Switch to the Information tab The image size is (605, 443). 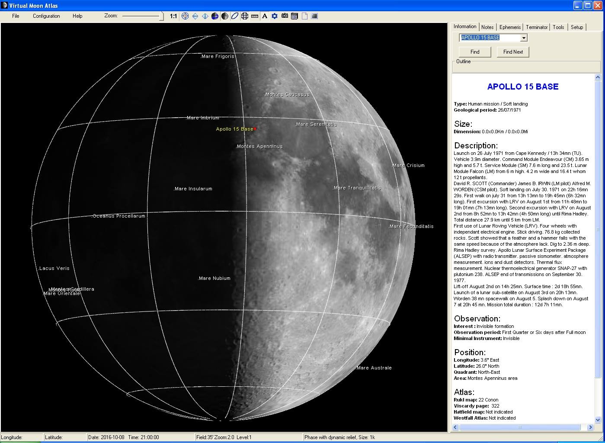pyautogui.click(x=465, y=26)
